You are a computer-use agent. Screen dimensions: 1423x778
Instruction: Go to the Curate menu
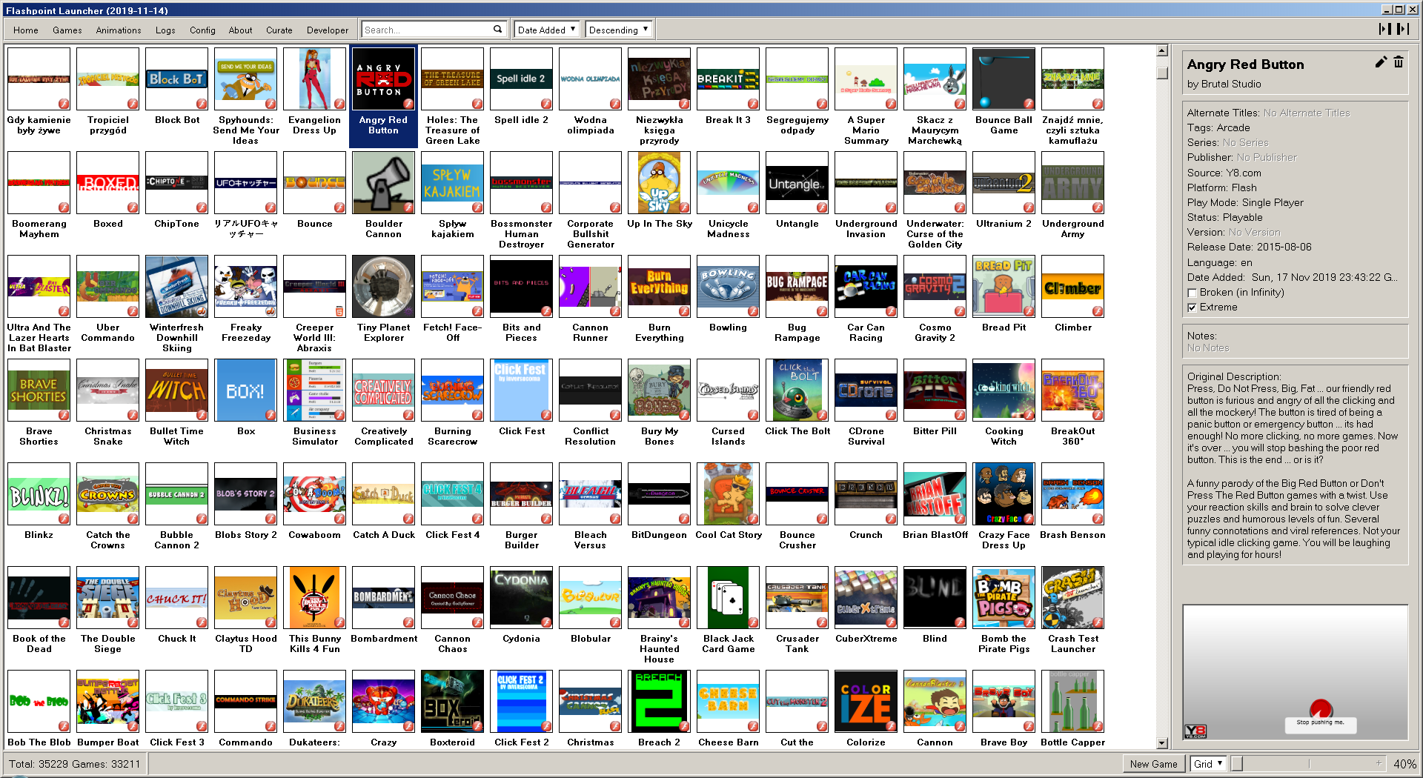click(x=279, y=30)
